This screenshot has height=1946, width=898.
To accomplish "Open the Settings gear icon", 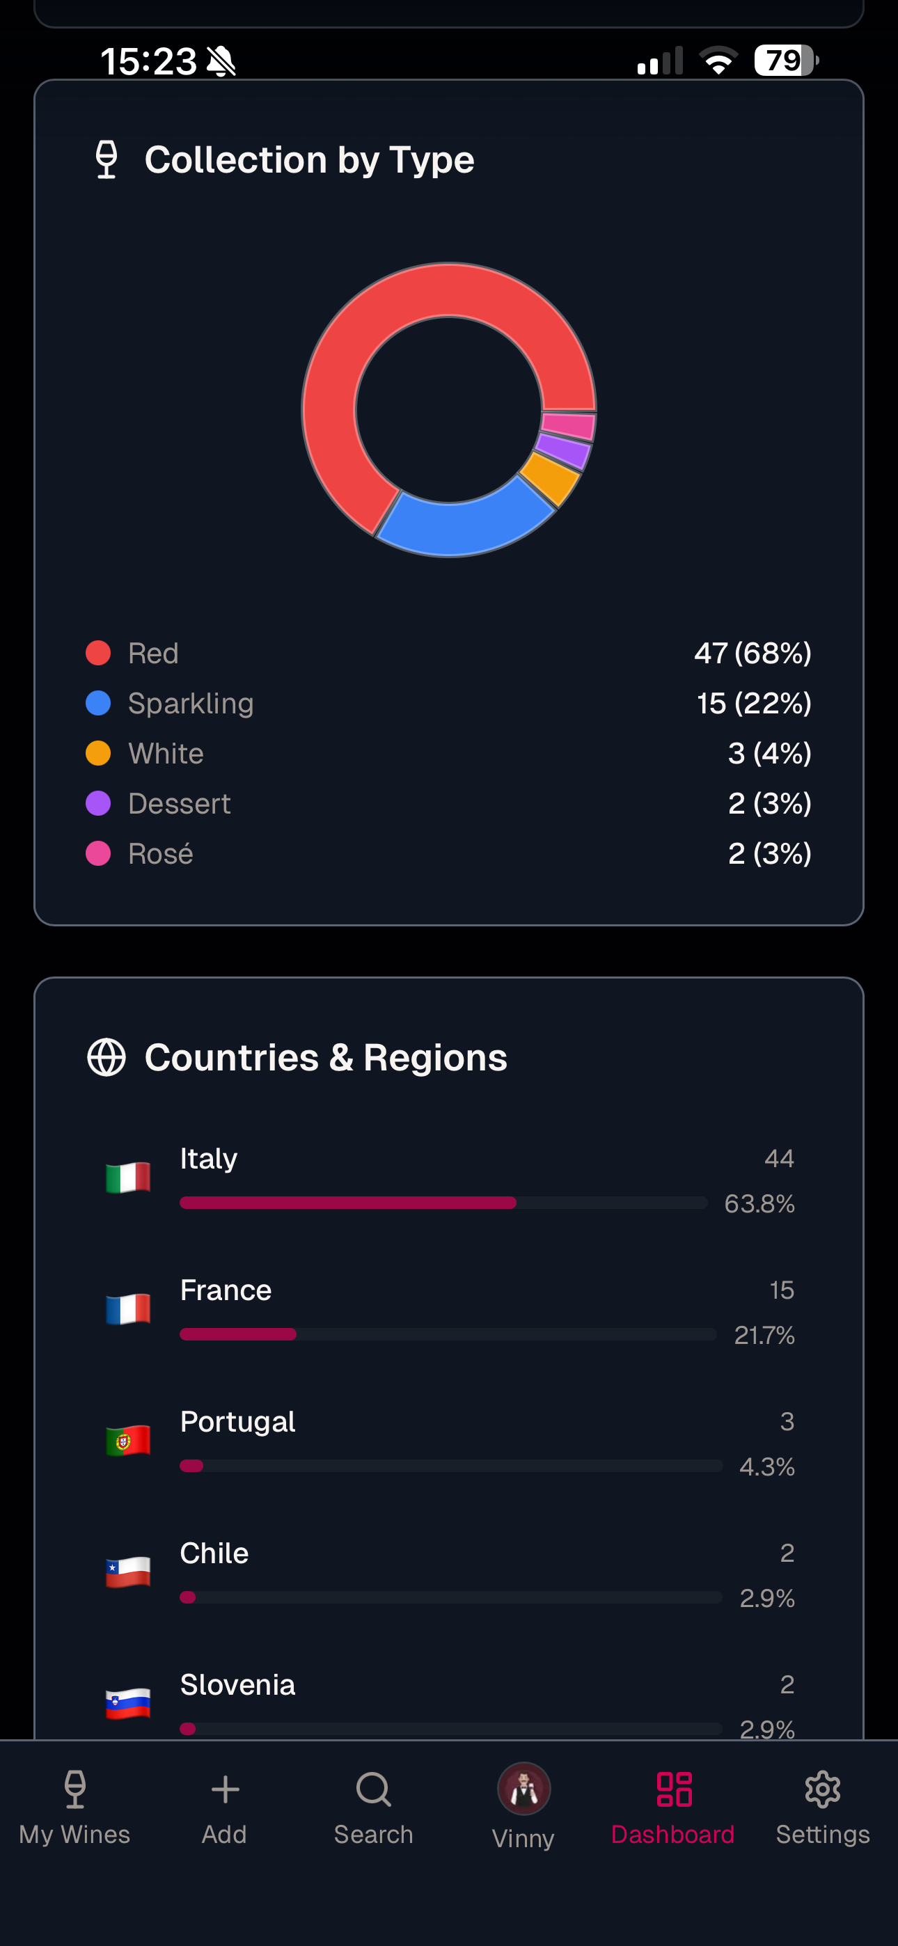I will click(x=822, y=1789).
